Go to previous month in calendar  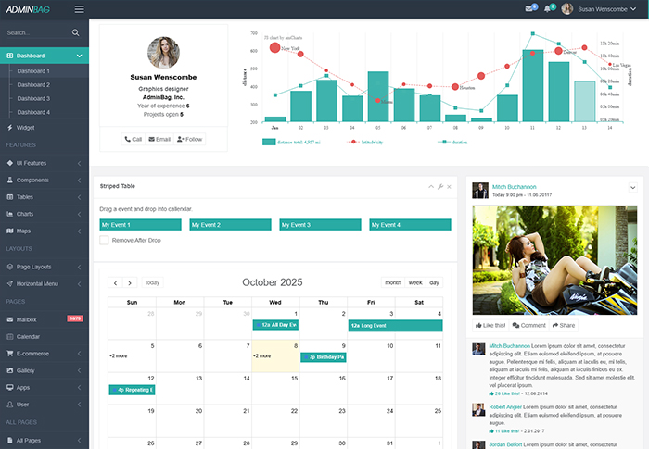(x=116, y=283)
